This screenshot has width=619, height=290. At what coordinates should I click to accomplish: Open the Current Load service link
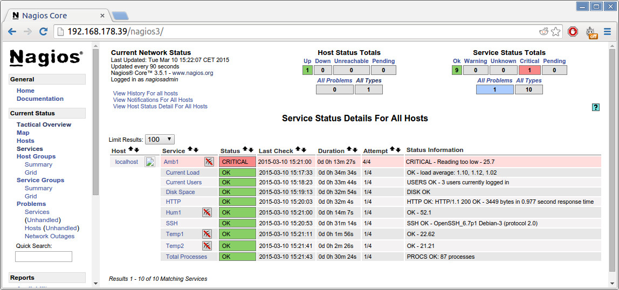pos(182,172)
